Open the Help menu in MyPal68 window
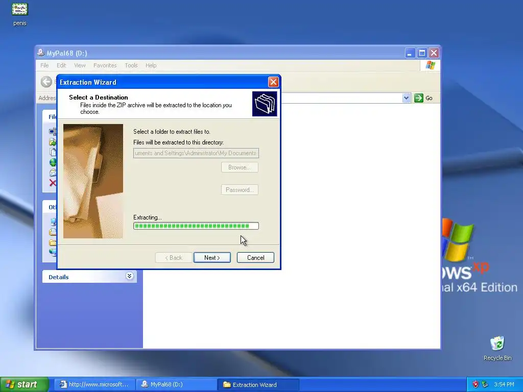523x392 pixels. 151,65
